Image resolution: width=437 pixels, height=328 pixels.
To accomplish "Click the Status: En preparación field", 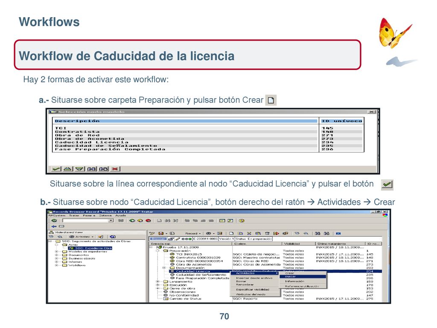I will coord(253,239).
